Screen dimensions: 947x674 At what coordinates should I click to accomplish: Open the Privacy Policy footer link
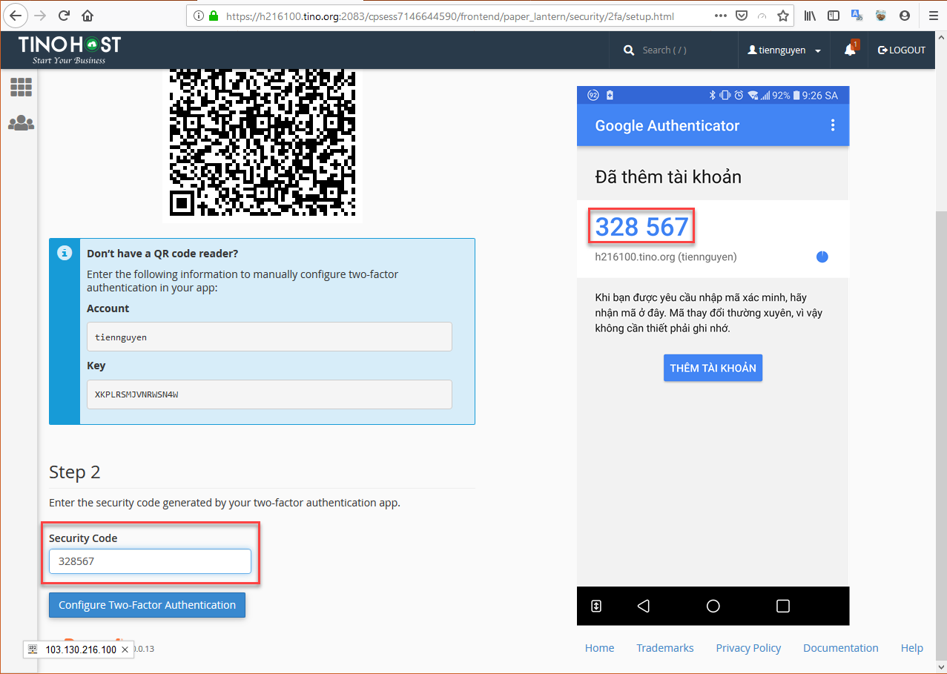(748, 648)
